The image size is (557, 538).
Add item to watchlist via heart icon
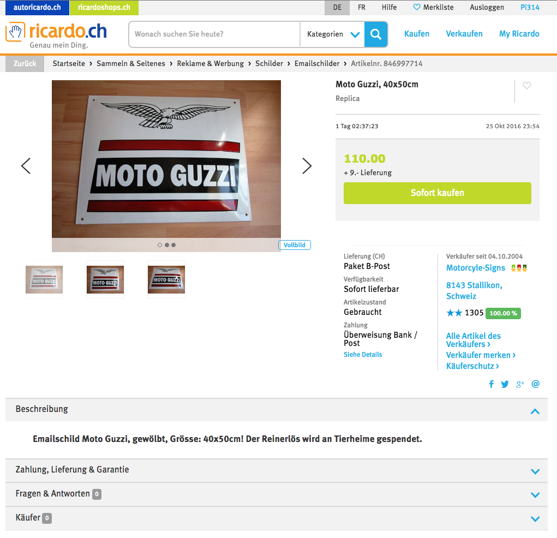[x=527, y=85]
